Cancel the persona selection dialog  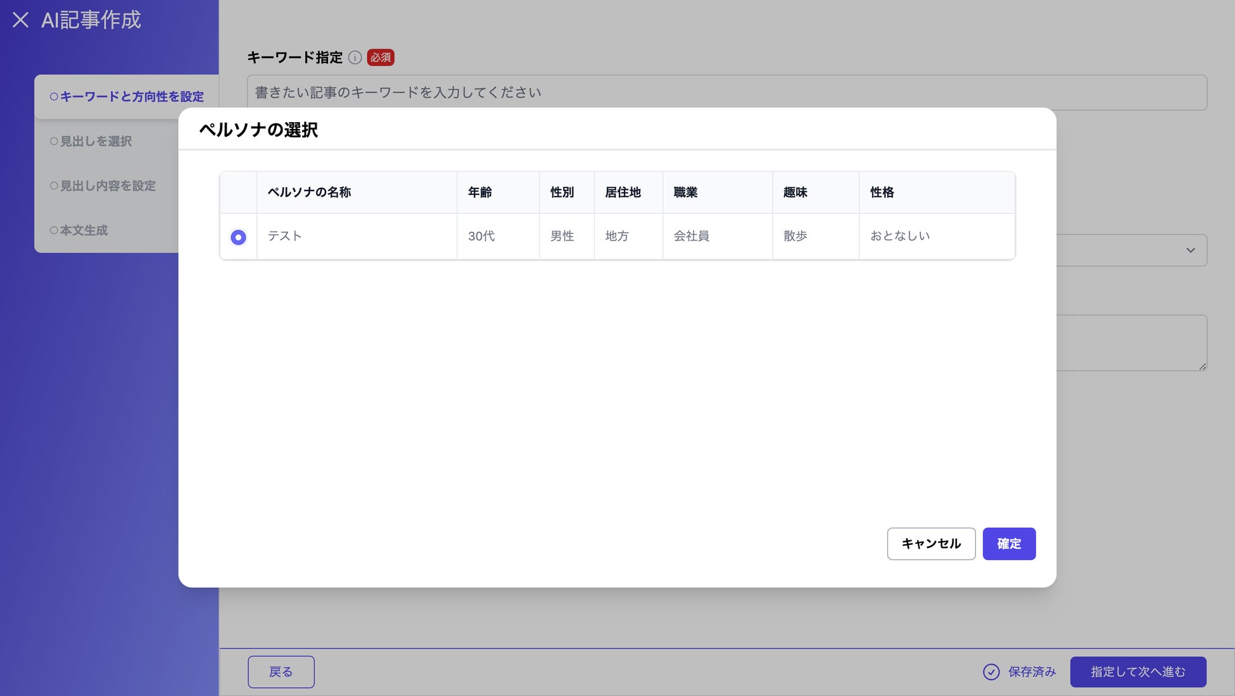click(x=930, y=544)
